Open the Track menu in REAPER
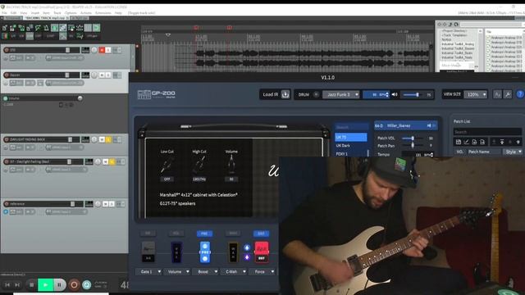This screenshot has height=295, width=525. [x=57, y=13]
